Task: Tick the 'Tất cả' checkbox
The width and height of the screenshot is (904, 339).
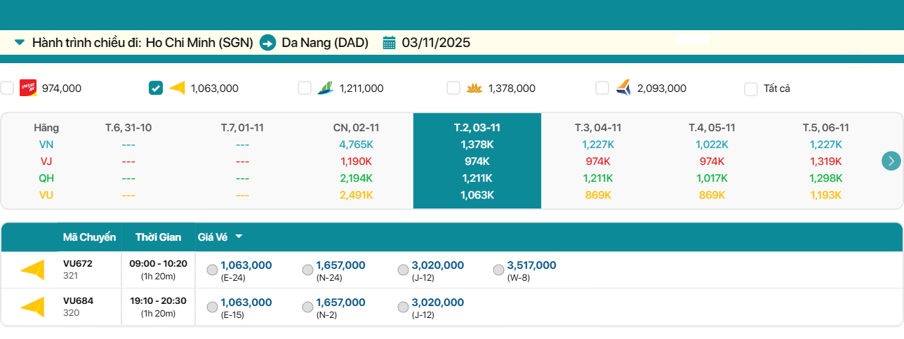Action: coord(751,88)
